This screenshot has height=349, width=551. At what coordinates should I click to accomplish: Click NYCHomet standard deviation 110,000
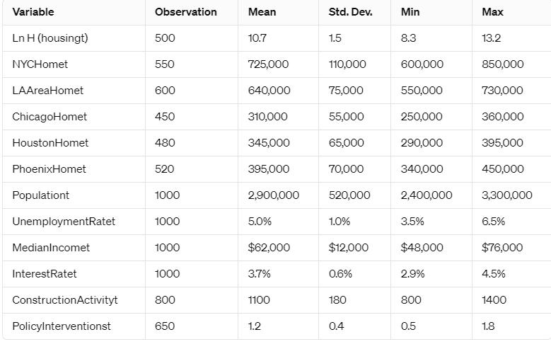tap(347, 64)
